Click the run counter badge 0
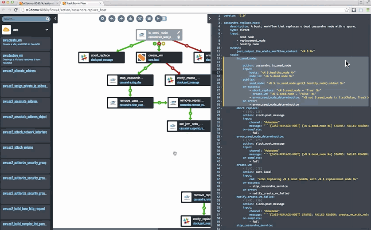 164,19
